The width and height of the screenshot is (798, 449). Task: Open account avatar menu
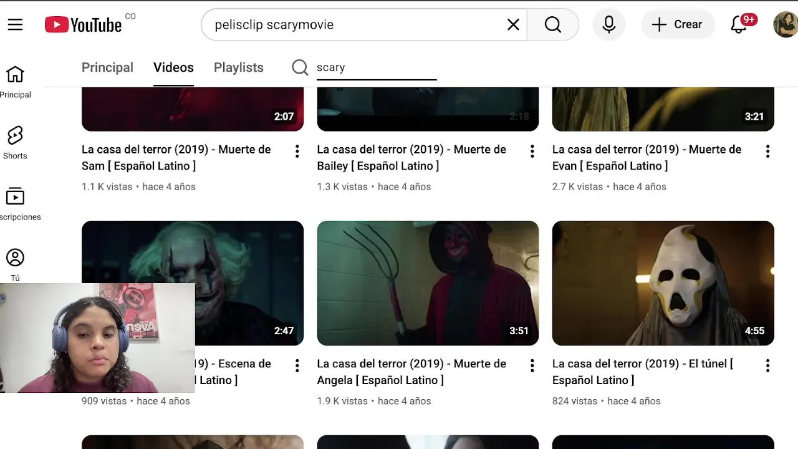(786, 24)
